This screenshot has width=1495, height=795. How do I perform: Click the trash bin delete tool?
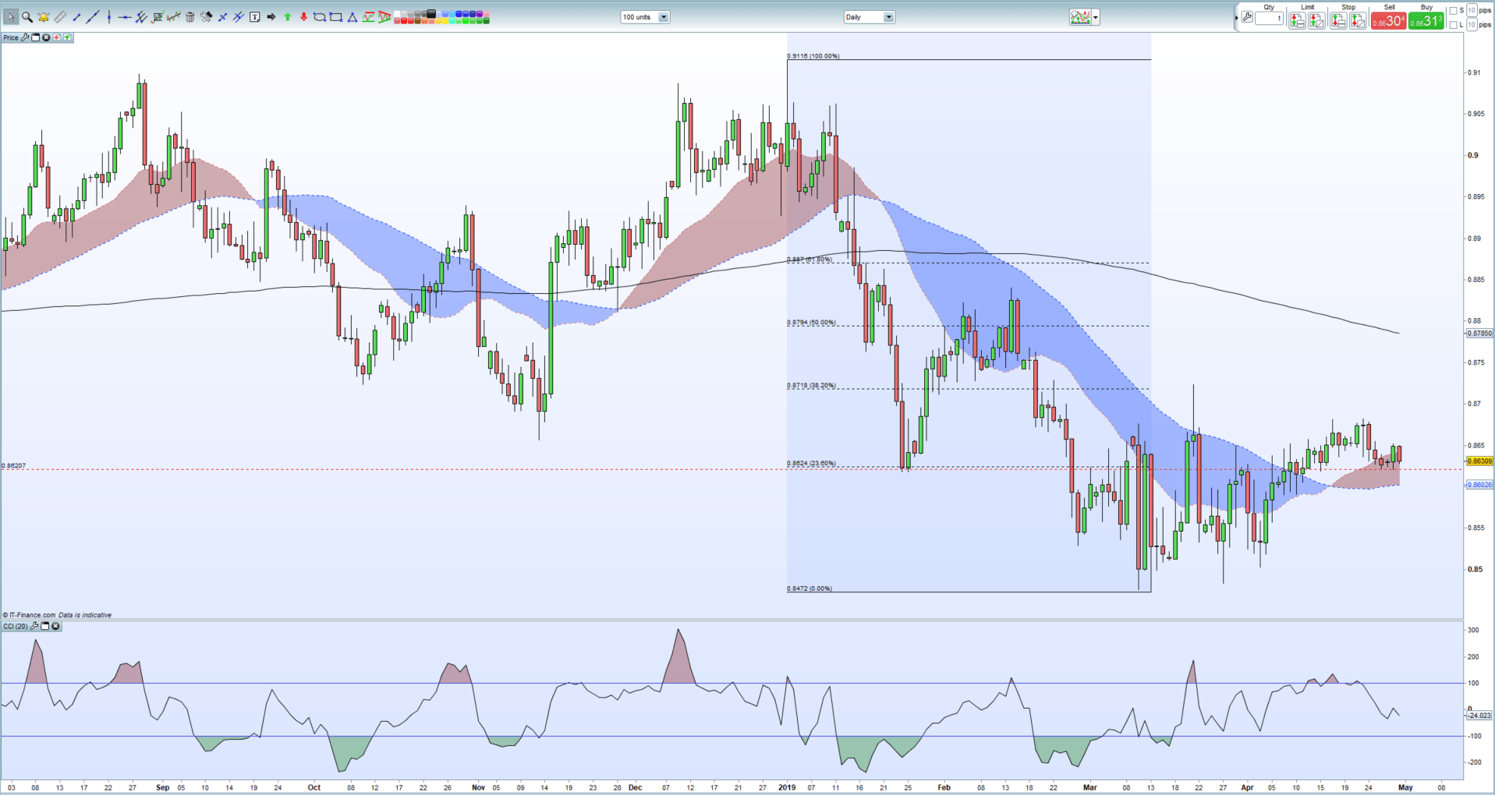click(190, 17)
